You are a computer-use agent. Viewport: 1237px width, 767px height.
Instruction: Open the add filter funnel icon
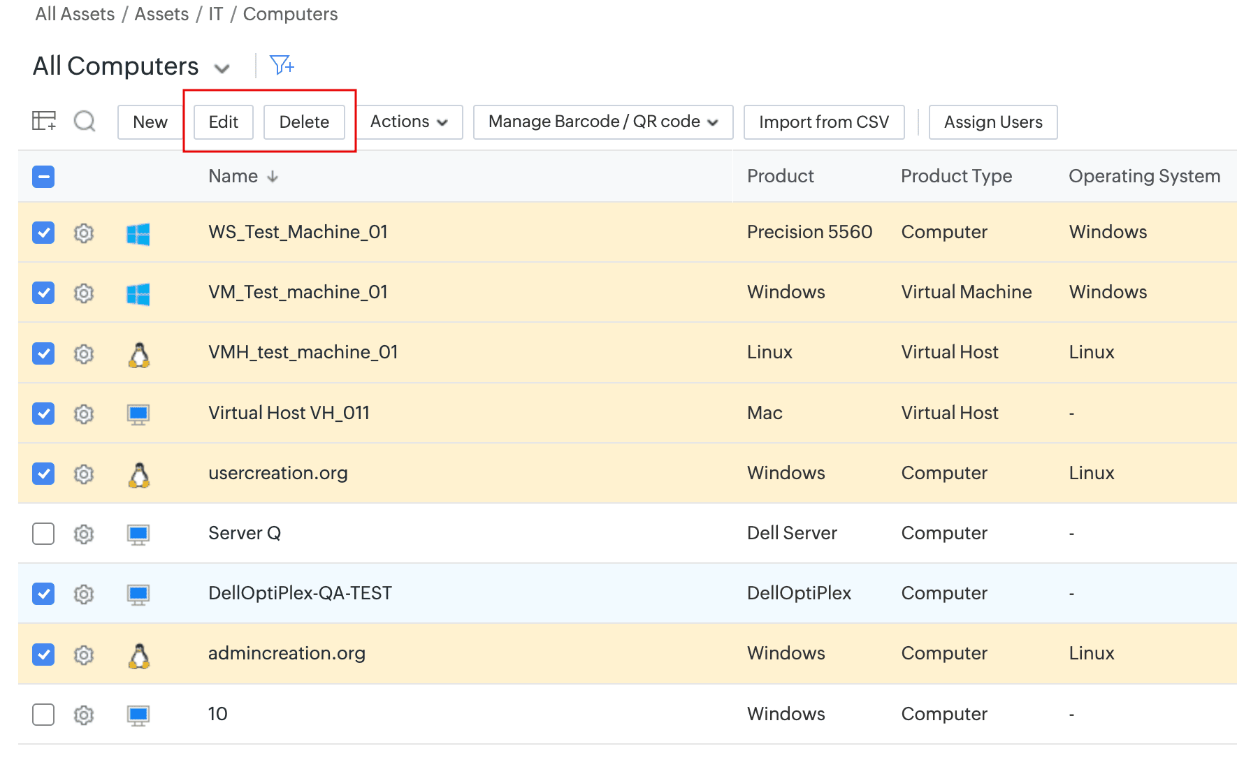tap(282, 65)
